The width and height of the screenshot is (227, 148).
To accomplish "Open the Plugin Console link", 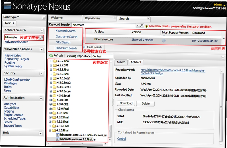I will pos(13,115).
